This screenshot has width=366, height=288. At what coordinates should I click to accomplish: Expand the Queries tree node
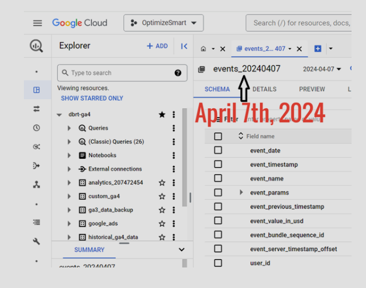click(69, 128)
